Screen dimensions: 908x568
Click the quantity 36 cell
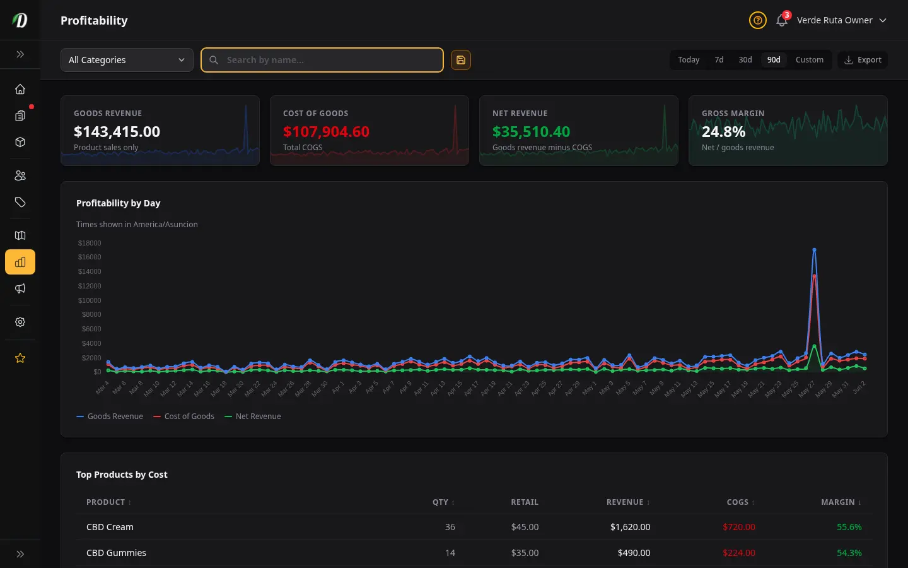point(450,527)
